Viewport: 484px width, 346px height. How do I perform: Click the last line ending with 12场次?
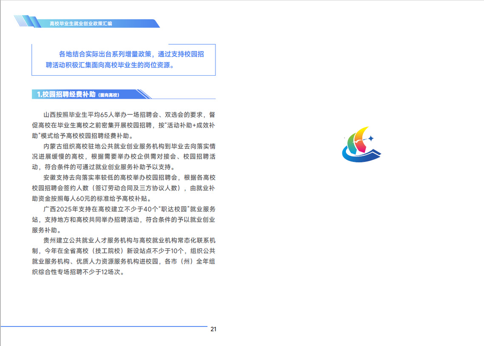pos(78,272)
